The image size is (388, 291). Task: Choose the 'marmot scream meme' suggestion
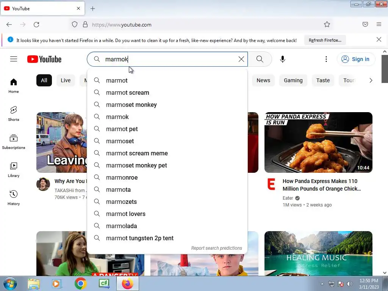tap(167, 153)
